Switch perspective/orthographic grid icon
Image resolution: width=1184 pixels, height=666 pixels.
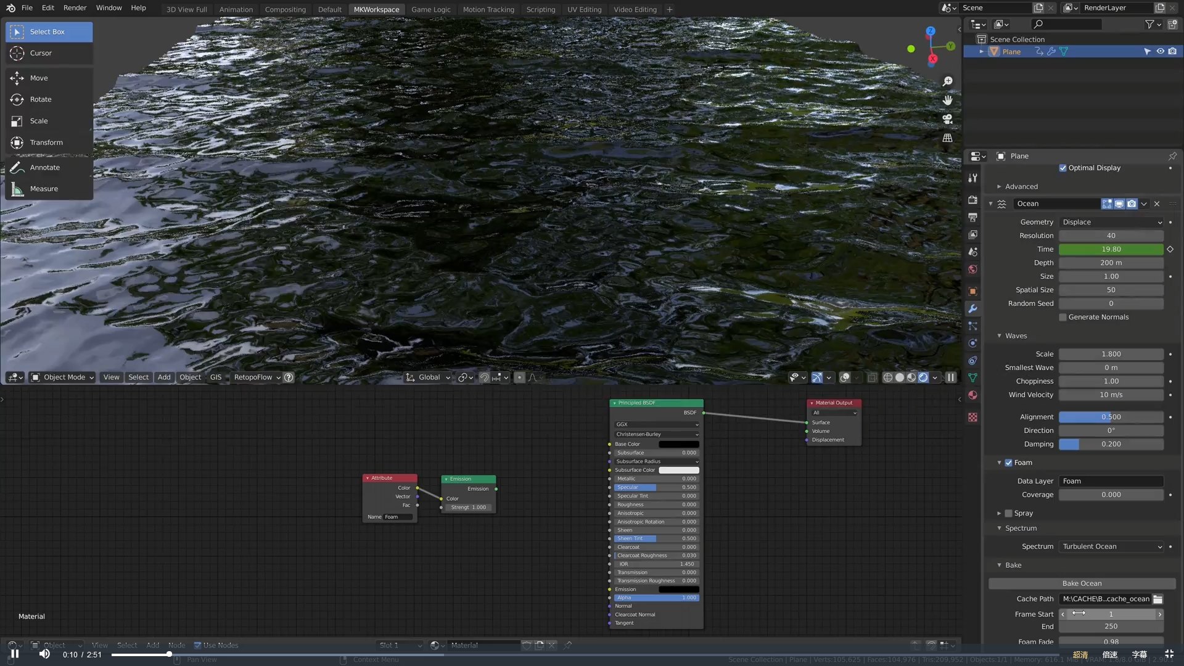948,138
